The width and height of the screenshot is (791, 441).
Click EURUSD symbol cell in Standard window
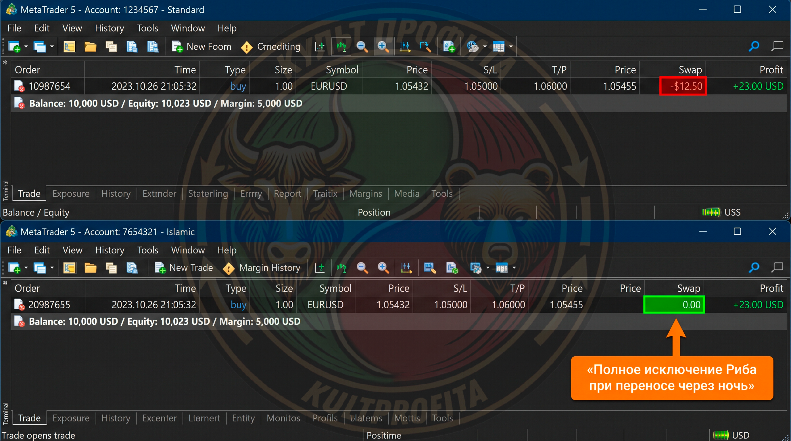tap(329, 86)
